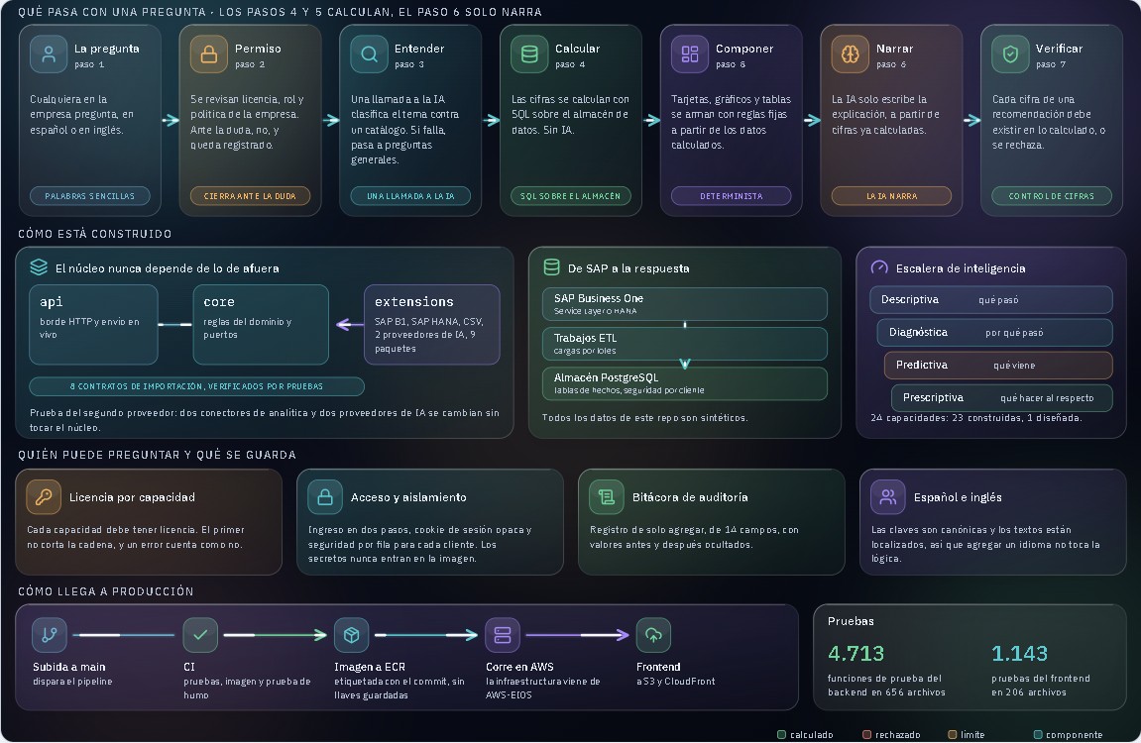Screen dimensions: 1141x743
Task: Click the database icon on the Calcular card
Action: point(529,54)
